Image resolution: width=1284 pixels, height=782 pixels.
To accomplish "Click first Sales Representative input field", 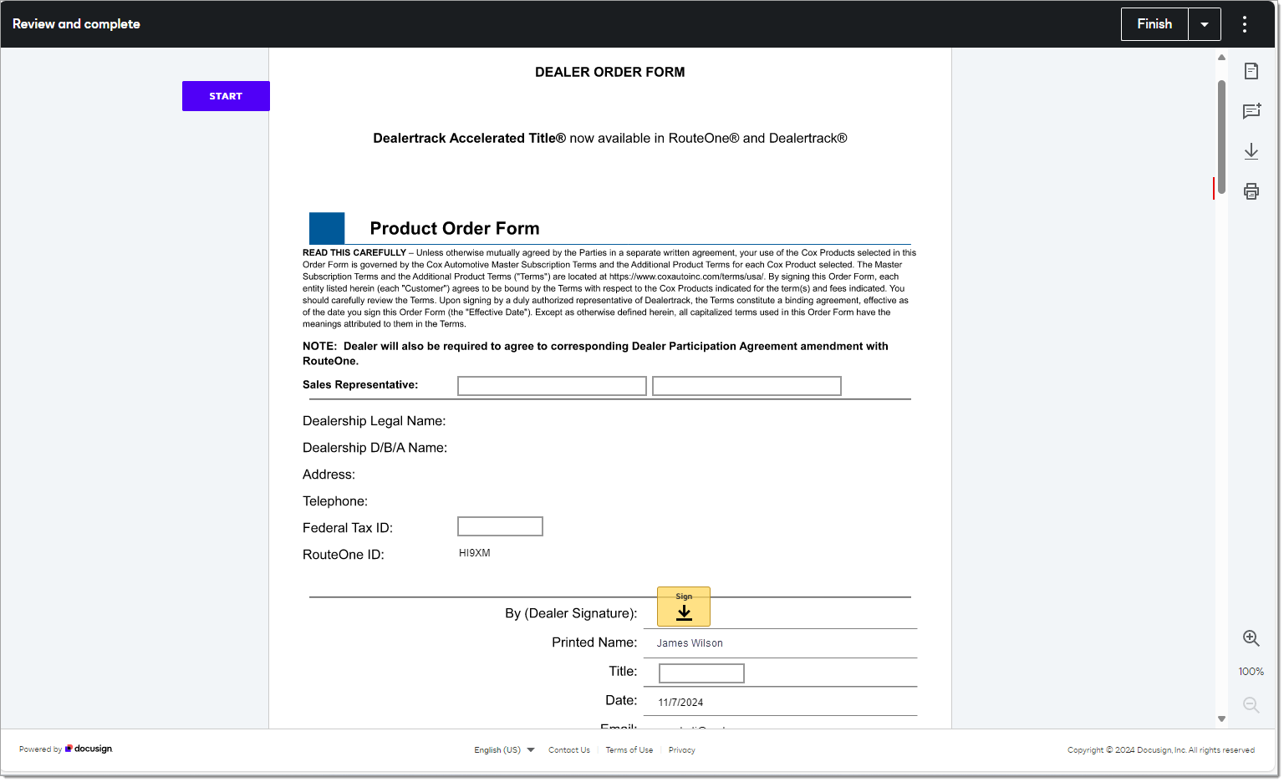I will tap(552, 386).
